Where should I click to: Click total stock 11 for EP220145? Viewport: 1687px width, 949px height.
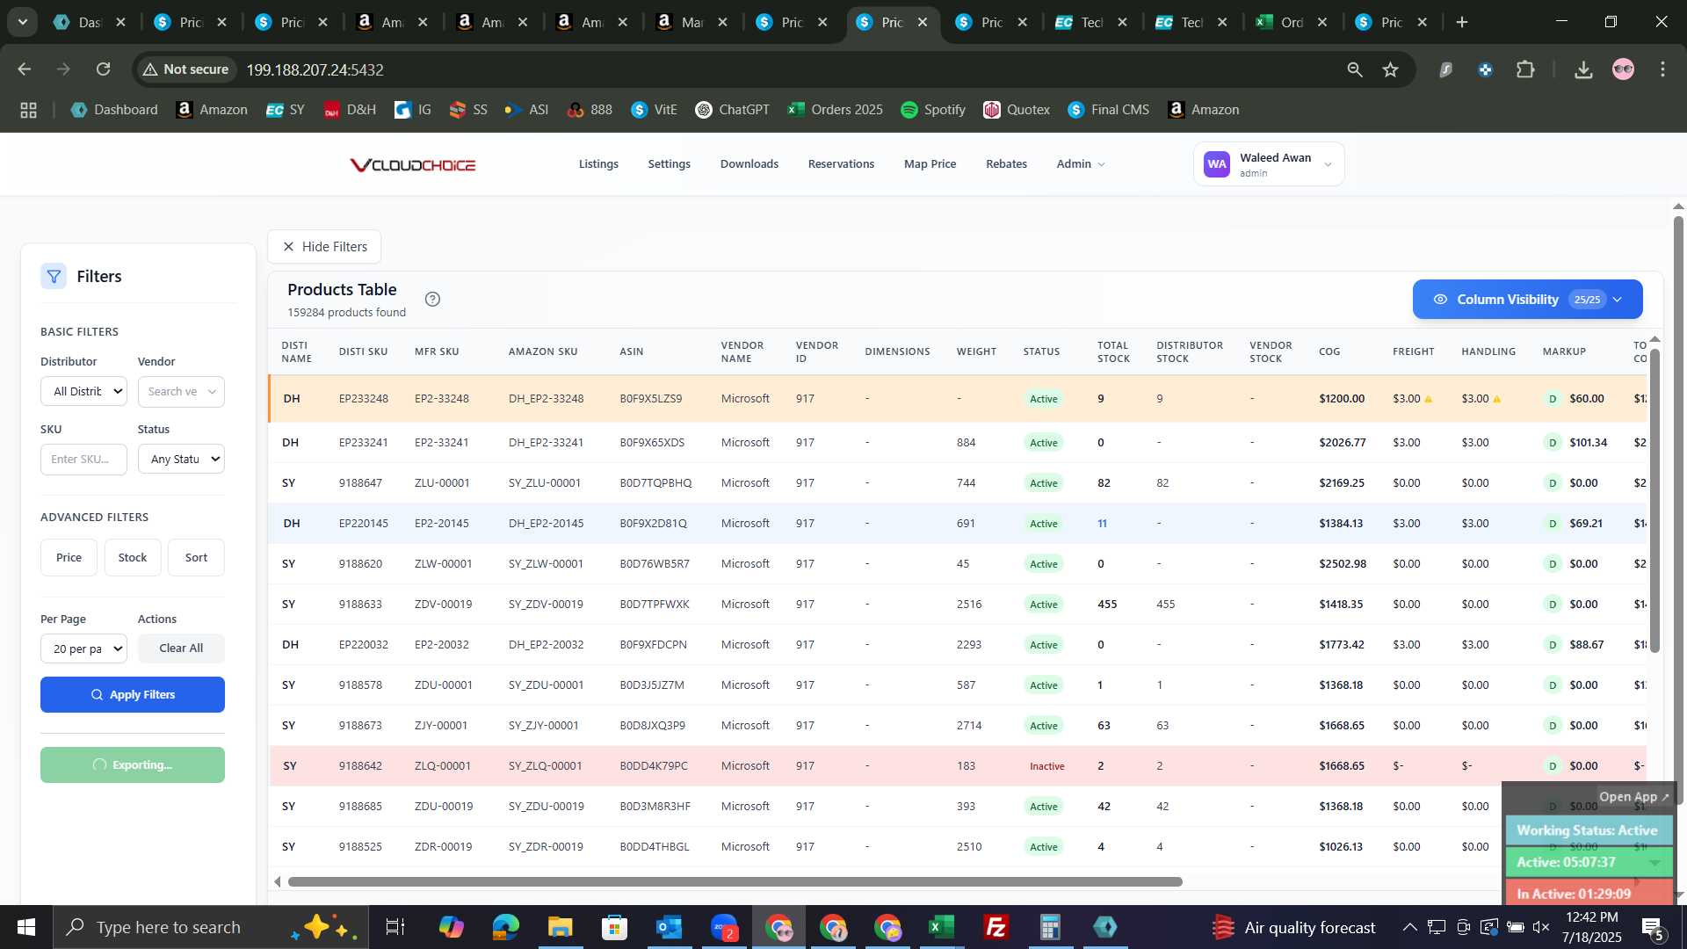[x=1102, y=524]
